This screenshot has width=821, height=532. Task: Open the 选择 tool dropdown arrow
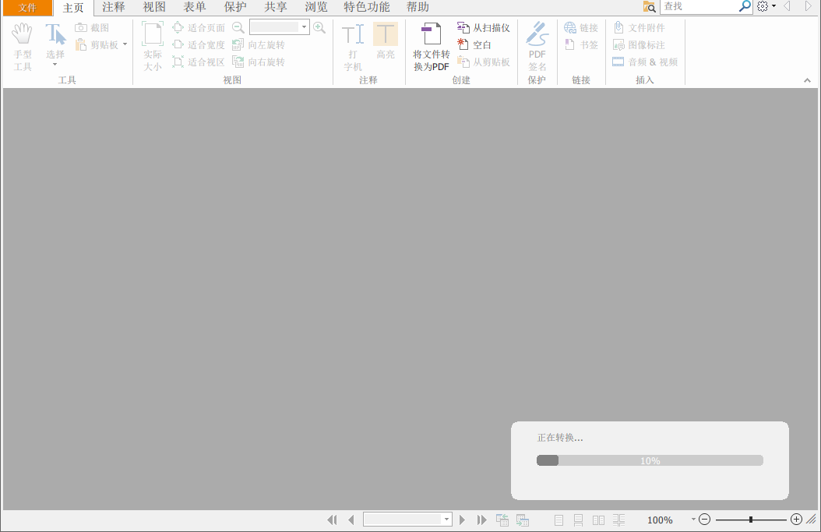pos(54,64)
